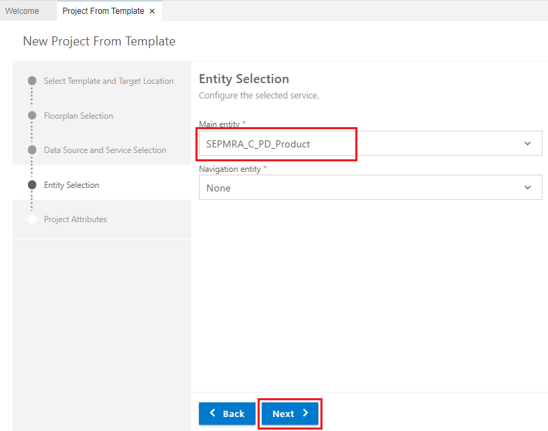Go to Data Source and Service Selection step
The width and height of the screenshot is (548, 431).
(105, 150)
